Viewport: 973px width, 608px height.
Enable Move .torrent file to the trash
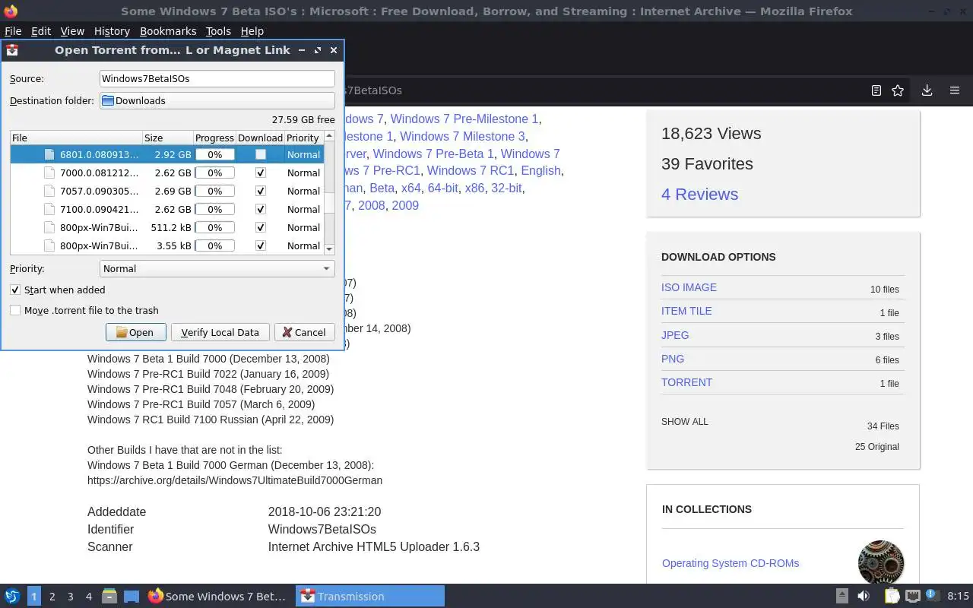(15, 310)
